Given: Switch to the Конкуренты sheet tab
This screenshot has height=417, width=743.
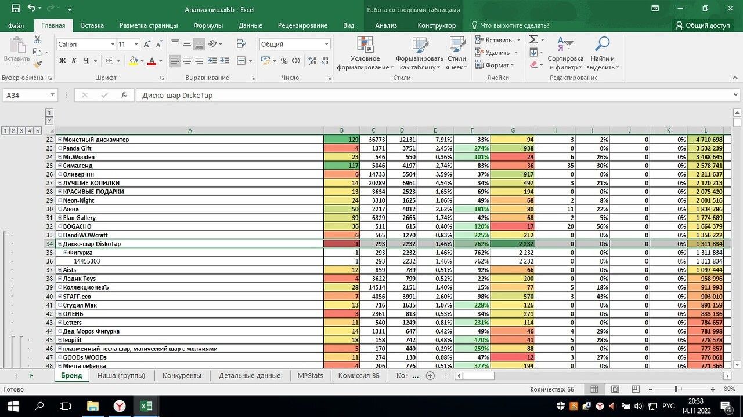Looking at the screenshot, I should pos(182,375).
